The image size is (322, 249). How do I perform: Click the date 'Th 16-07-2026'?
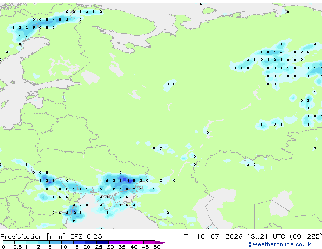[x=213, y=237]
